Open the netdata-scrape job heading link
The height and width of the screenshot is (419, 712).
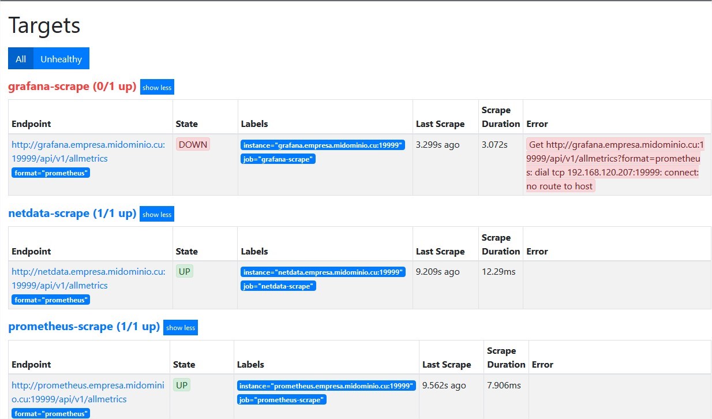[72, 214]
